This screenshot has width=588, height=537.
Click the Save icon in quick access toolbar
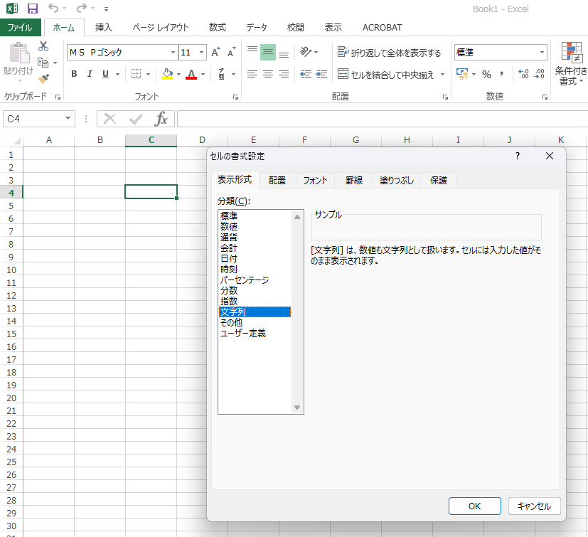click(x=32, y=9)
